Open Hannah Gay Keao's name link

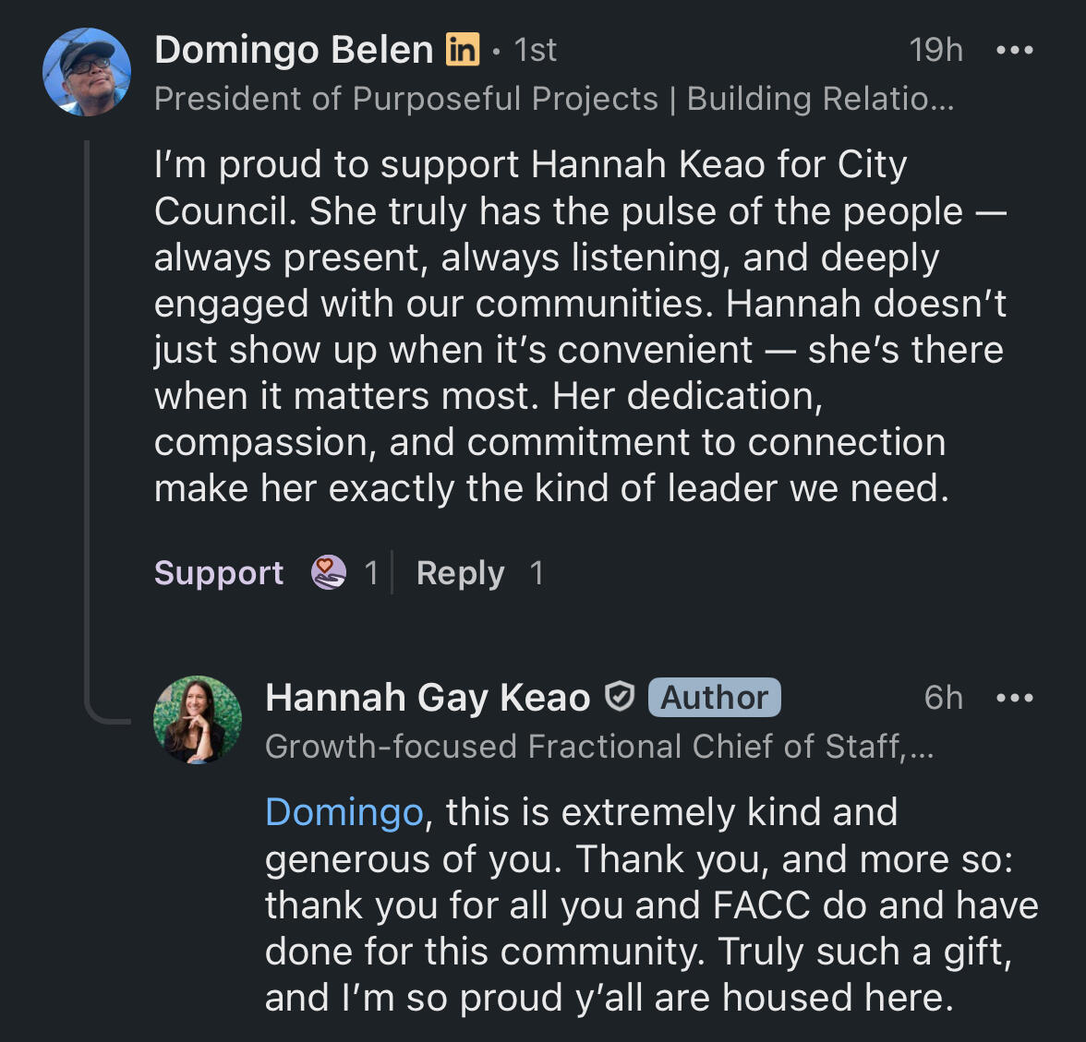point(428,698)
